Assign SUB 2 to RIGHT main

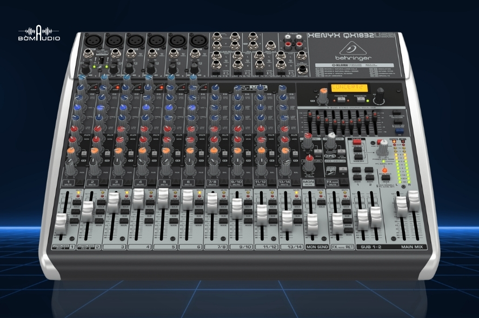[x=370, y=177]
